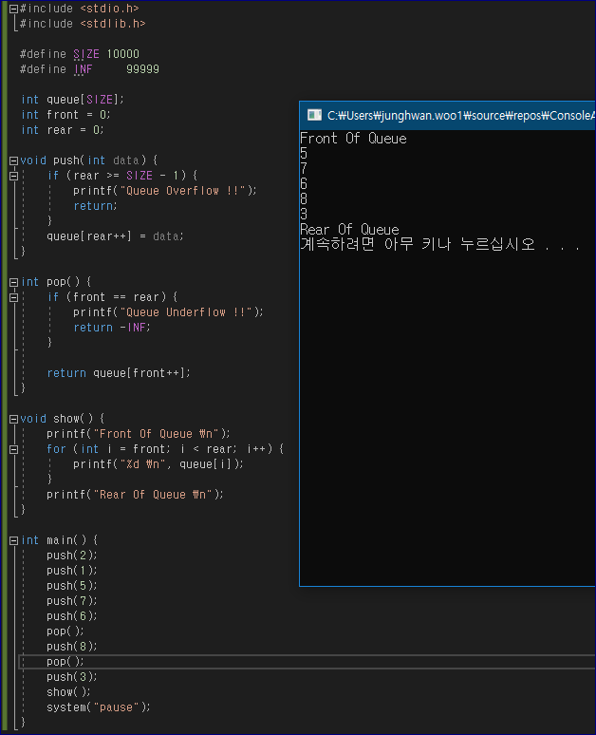Click output value 5 in the console
Image resolution: width=596 pixels, height=735 pixels.
[x=304, y=153]
